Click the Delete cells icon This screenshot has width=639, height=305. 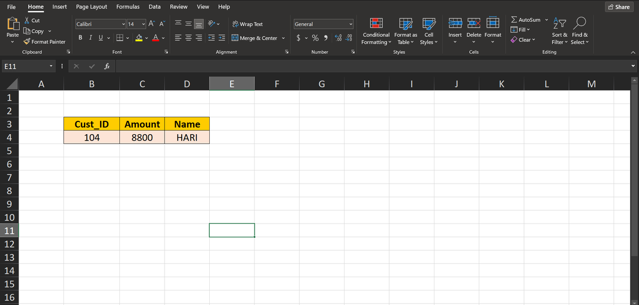474,23
